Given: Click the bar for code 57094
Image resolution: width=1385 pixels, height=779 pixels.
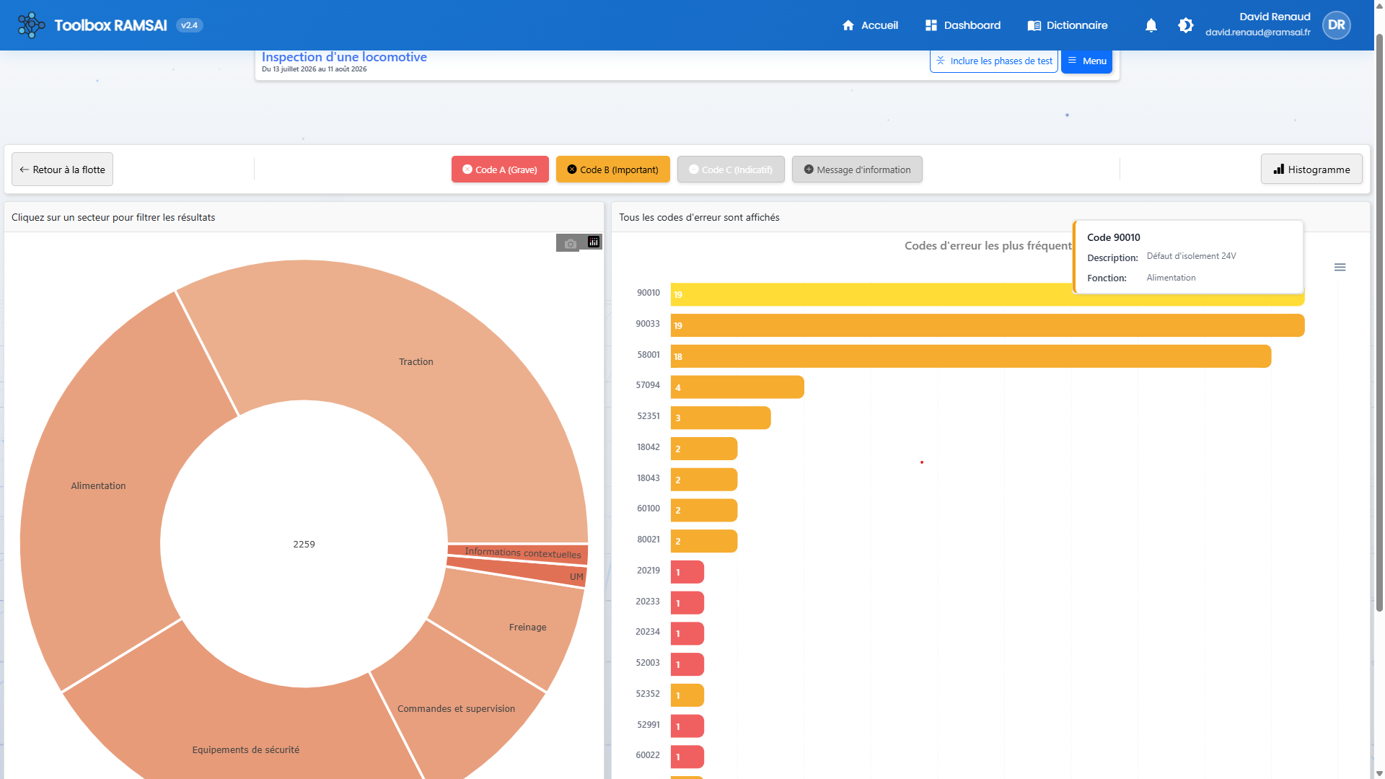Looking at the screenshot, I should [x=737, y=387].
